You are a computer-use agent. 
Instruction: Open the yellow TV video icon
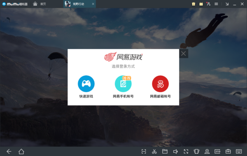coord(201,4)
